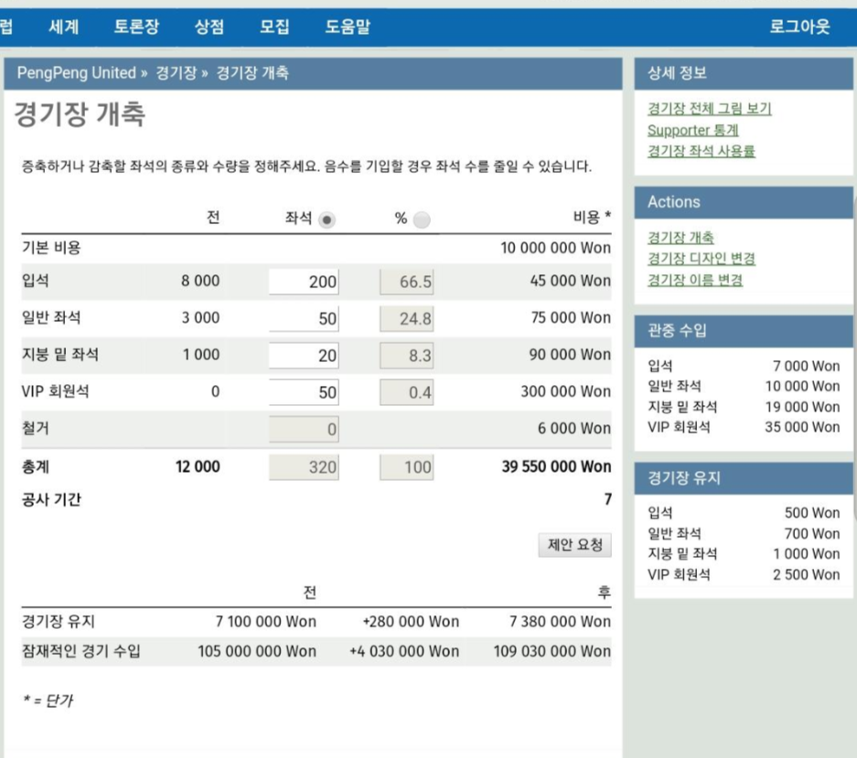Click the 일반 좌석 percent field 24.8
Screen dimensions: 857x758
point(407,318)
